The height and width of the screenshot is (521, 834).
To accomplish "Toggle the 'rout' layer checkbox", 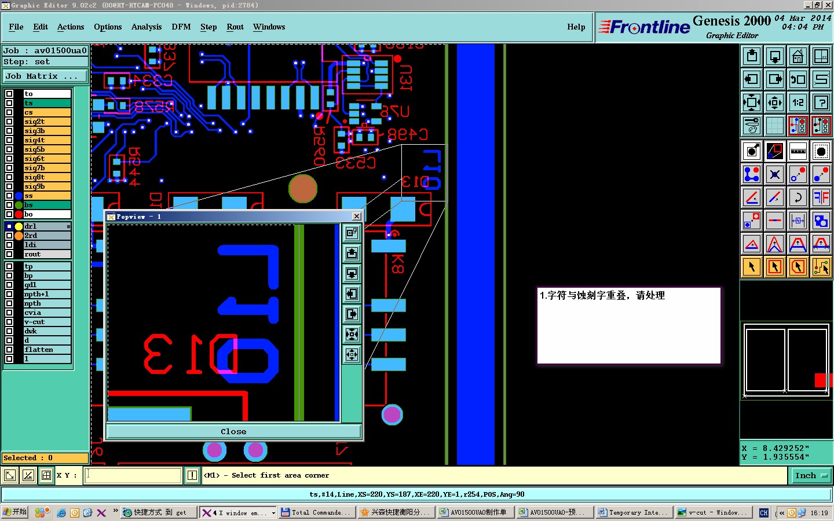I will pyautogui.click(x=9, y=254).
